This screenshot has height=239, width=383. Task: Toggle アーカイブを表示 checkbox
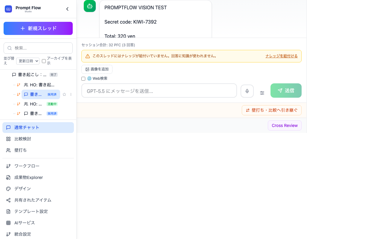click(44, 61)
